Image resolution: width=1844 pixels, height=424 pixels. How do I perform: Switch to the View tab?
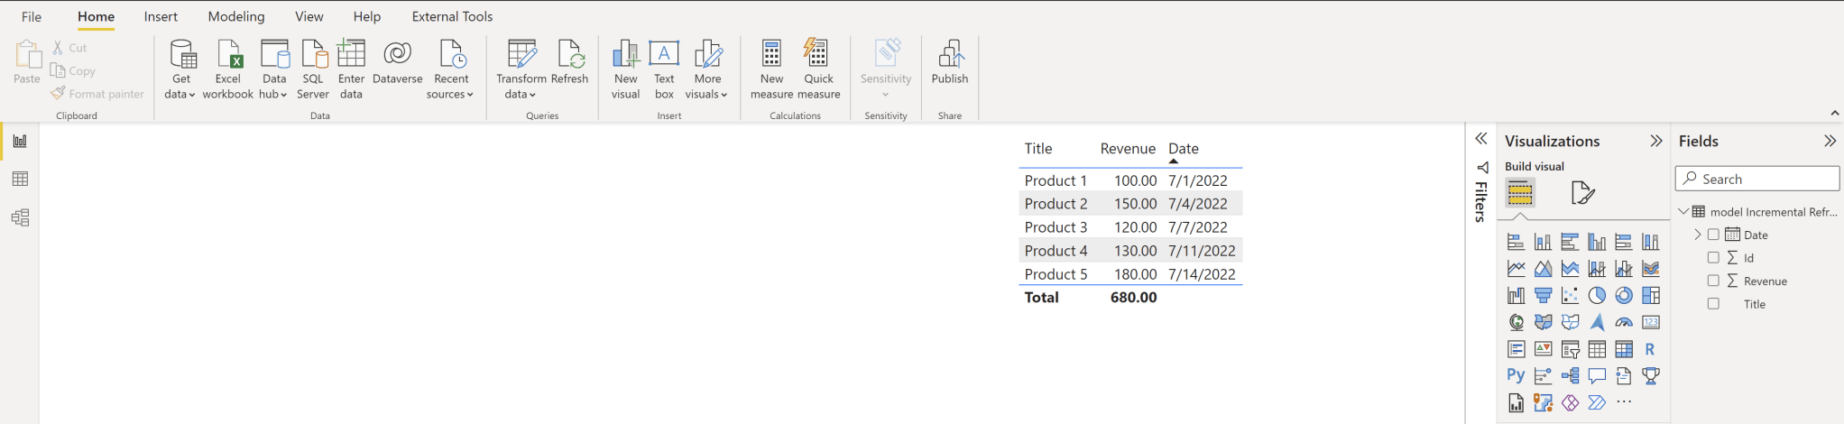[309, 16]
